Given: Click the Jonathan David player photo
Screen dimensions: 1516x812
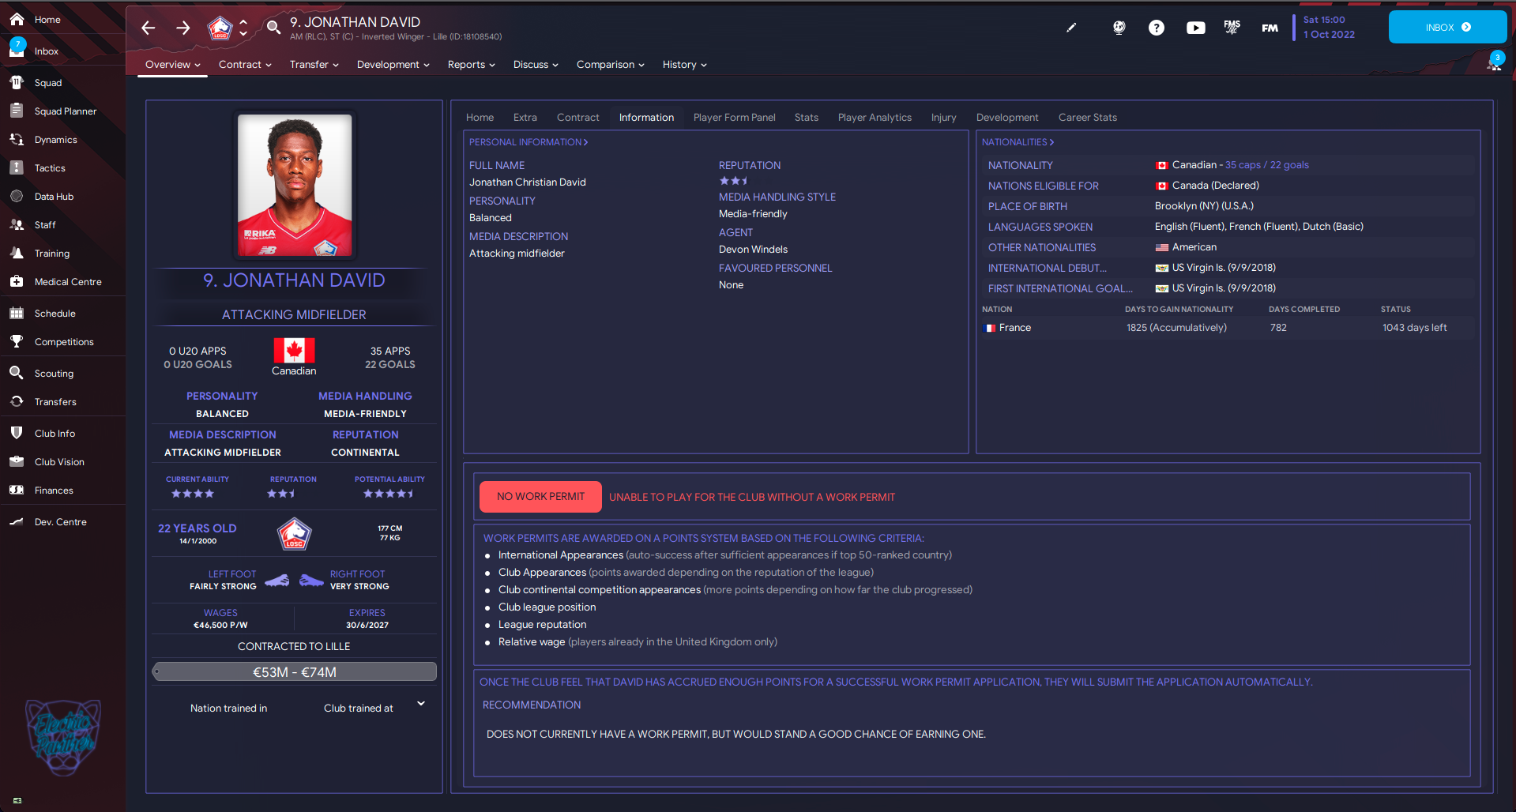Looking at the screenshot, I should (295, 185).
